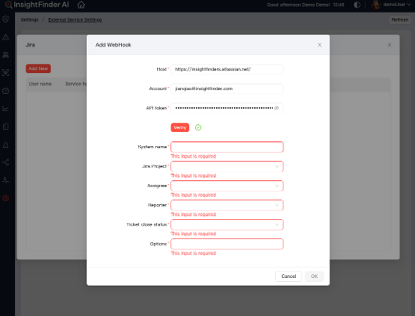The image size is (415, 316).
Task: Open the Ticket close status dropdown
Action: (227, 224)
